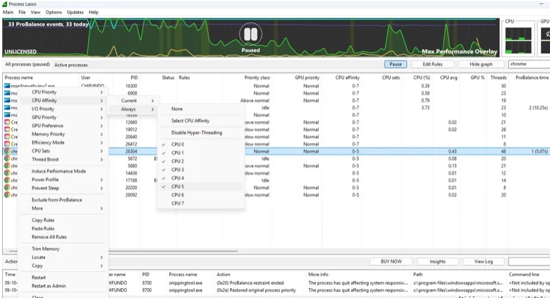Click the chrome filter search field
The width and height of the screenshot is (550, 298).
529,64
